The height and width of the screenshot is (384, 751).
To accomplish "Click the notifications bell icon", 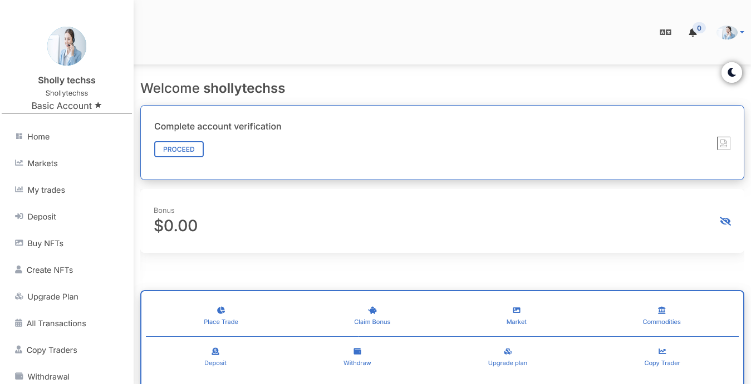I will click(x=693, y=33).
